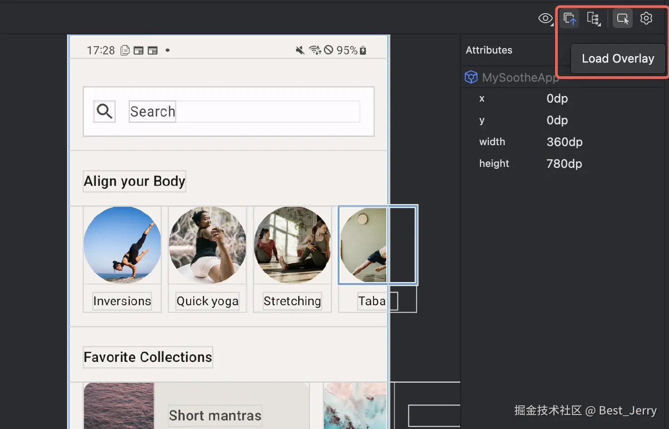
Task: Select the width value 360dp
Action: (564, 142)
